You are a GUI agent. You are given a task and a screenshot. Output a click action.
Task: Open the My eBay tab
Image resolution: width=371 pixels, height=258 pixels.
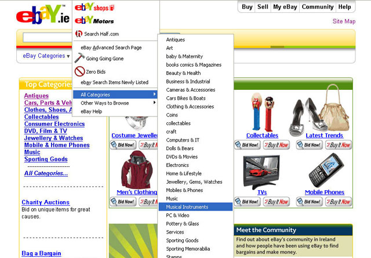285,7
